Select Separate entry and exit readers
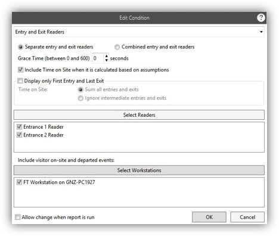The height and width of the screenshot is (236, 279). (20, 47)
